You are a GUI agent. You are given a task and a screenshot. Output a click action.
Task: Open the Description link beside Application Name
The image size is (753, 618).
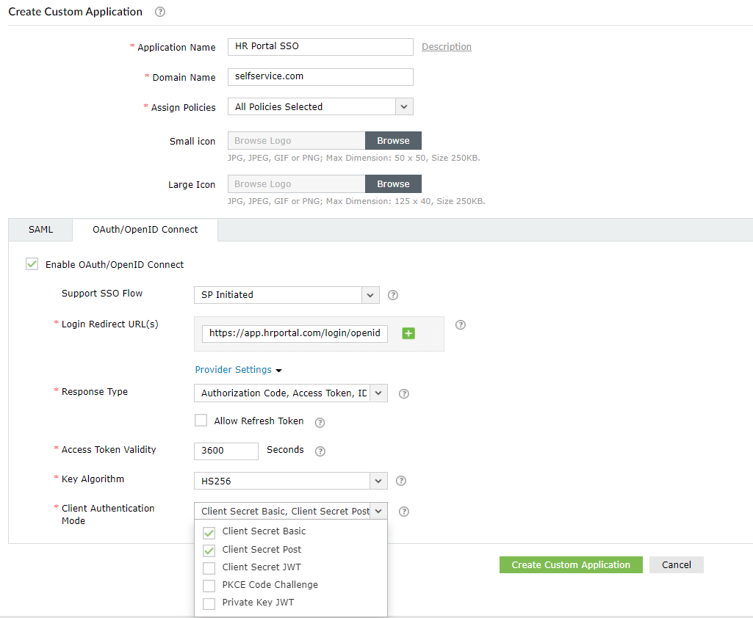coord(446,46)
